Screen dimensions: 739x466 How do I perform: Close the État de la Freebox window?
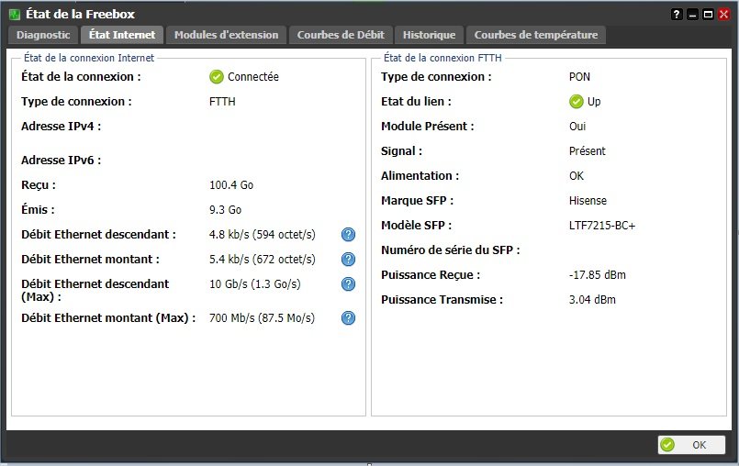[723, 14]
